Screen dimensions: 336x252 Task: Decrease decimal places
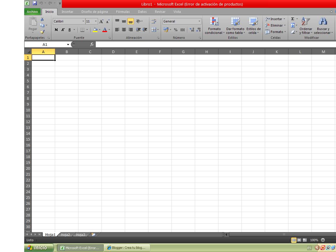(x=199, y=30)
